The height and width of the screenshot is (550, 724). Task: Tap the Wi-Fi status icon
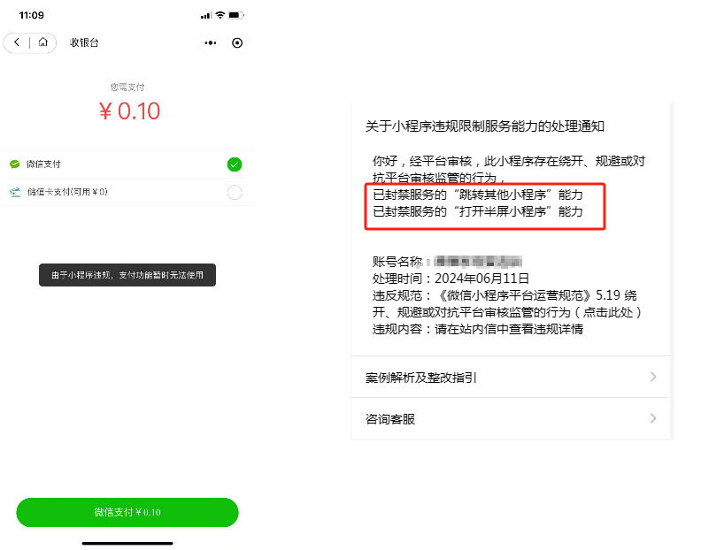click(x=220, y=15)
